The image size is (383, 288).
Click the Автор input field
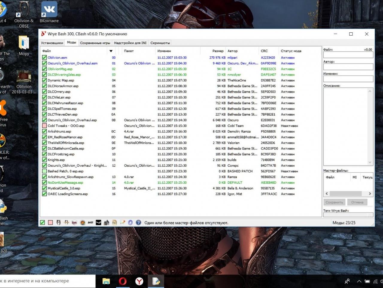348,67
